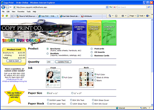Viewport: 154px width, 110px height.
Task: Click the Update Price button
Action: pos(63,62)
